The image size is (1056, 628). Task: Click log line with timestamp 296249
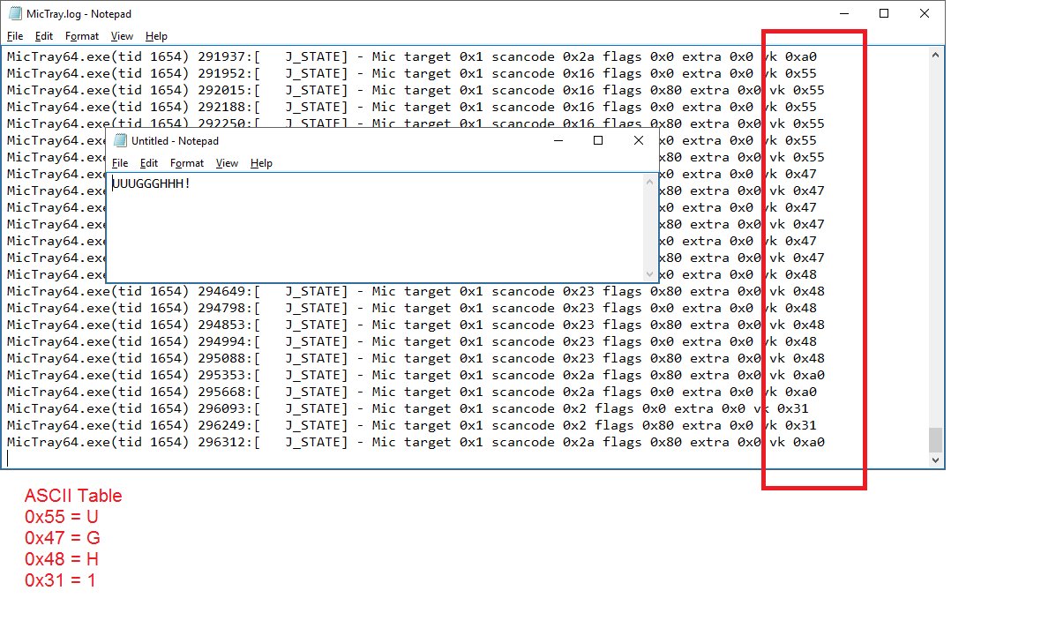click(x=411, y=425)
